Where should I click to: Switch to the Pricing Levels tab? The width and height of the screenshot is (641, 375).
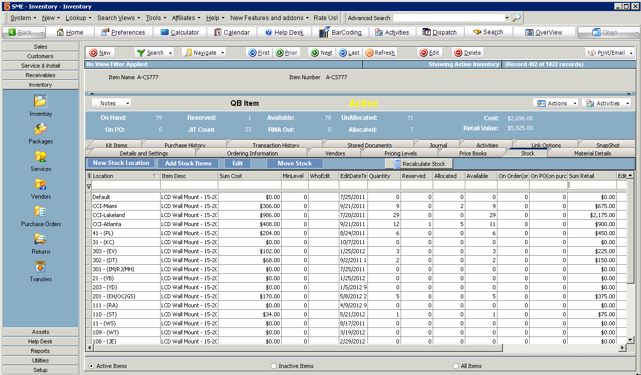point(400,153)
